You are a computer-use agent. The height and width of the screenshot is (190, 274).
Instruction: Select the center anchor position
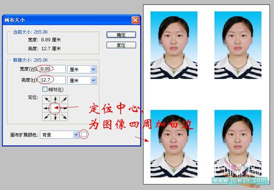click(x=55, y=108)
